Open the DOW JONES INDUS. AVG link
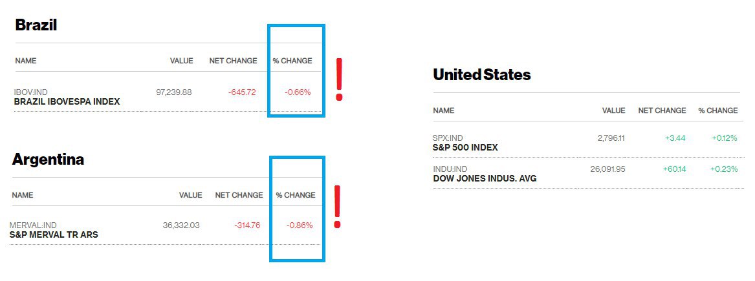The image size is (755, 281). (485, 178)
